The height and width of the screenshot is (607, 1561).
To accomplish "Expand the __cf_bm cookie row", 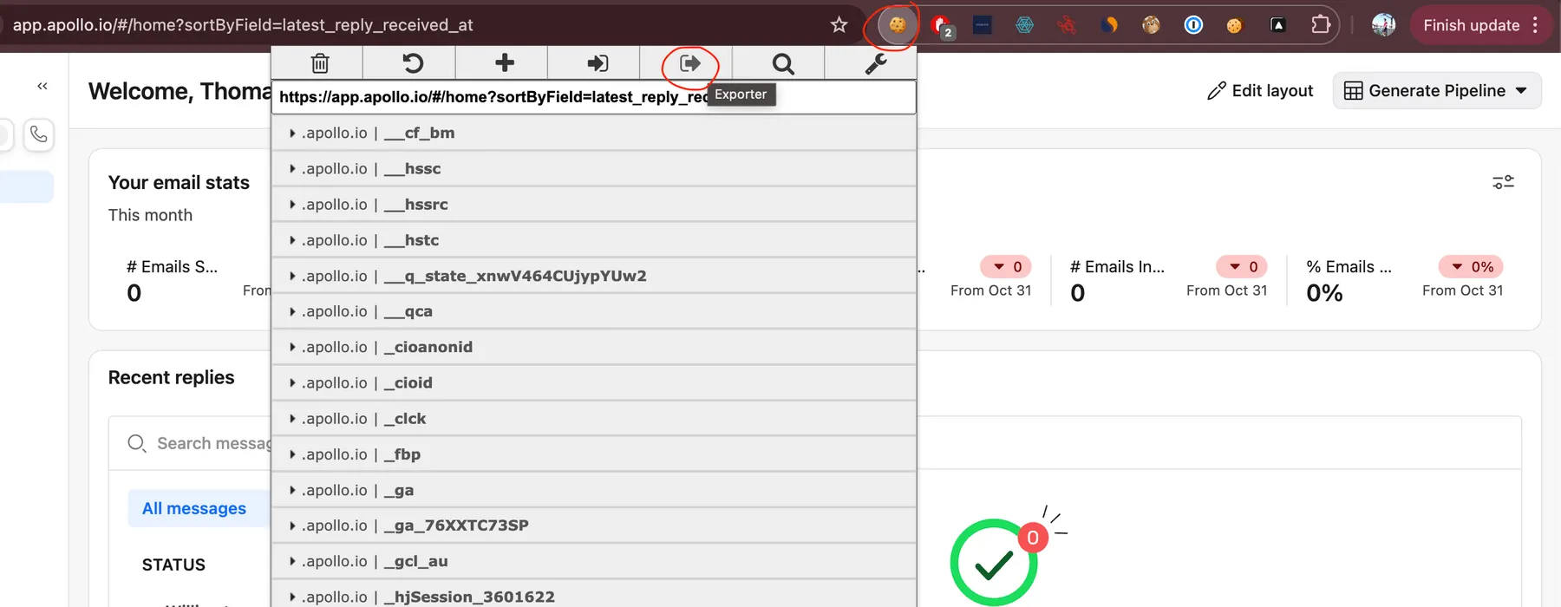I will coord(594,133).
